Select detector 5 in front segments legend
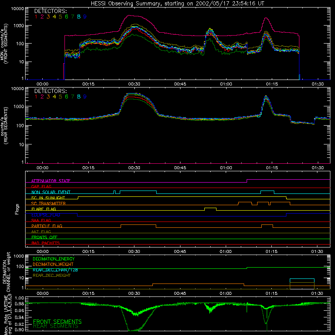Image resolution: width=335 pixels, height=335 pixels. [x=60, y=17]
